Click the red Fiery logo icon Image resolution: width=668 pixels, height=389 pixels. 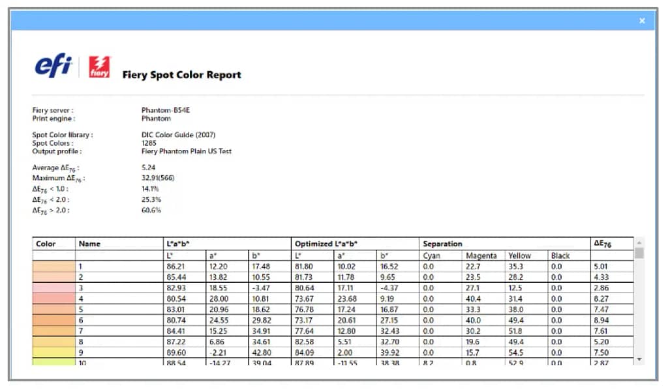[99, 67]
